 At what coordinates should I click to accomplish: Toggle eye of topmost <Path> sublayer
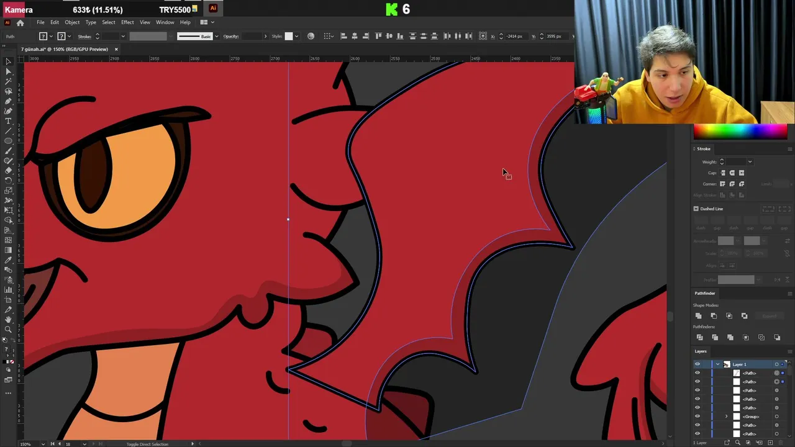697,373
